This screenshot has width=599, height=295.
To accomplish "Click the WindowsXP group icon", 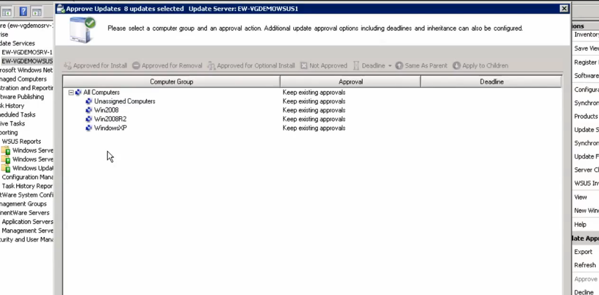I will [89, 128].
